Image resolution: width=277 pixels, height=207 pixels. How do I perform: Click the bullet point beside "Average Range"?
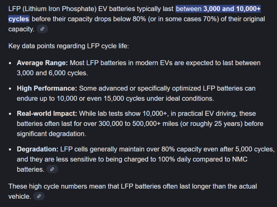point(10,63)
